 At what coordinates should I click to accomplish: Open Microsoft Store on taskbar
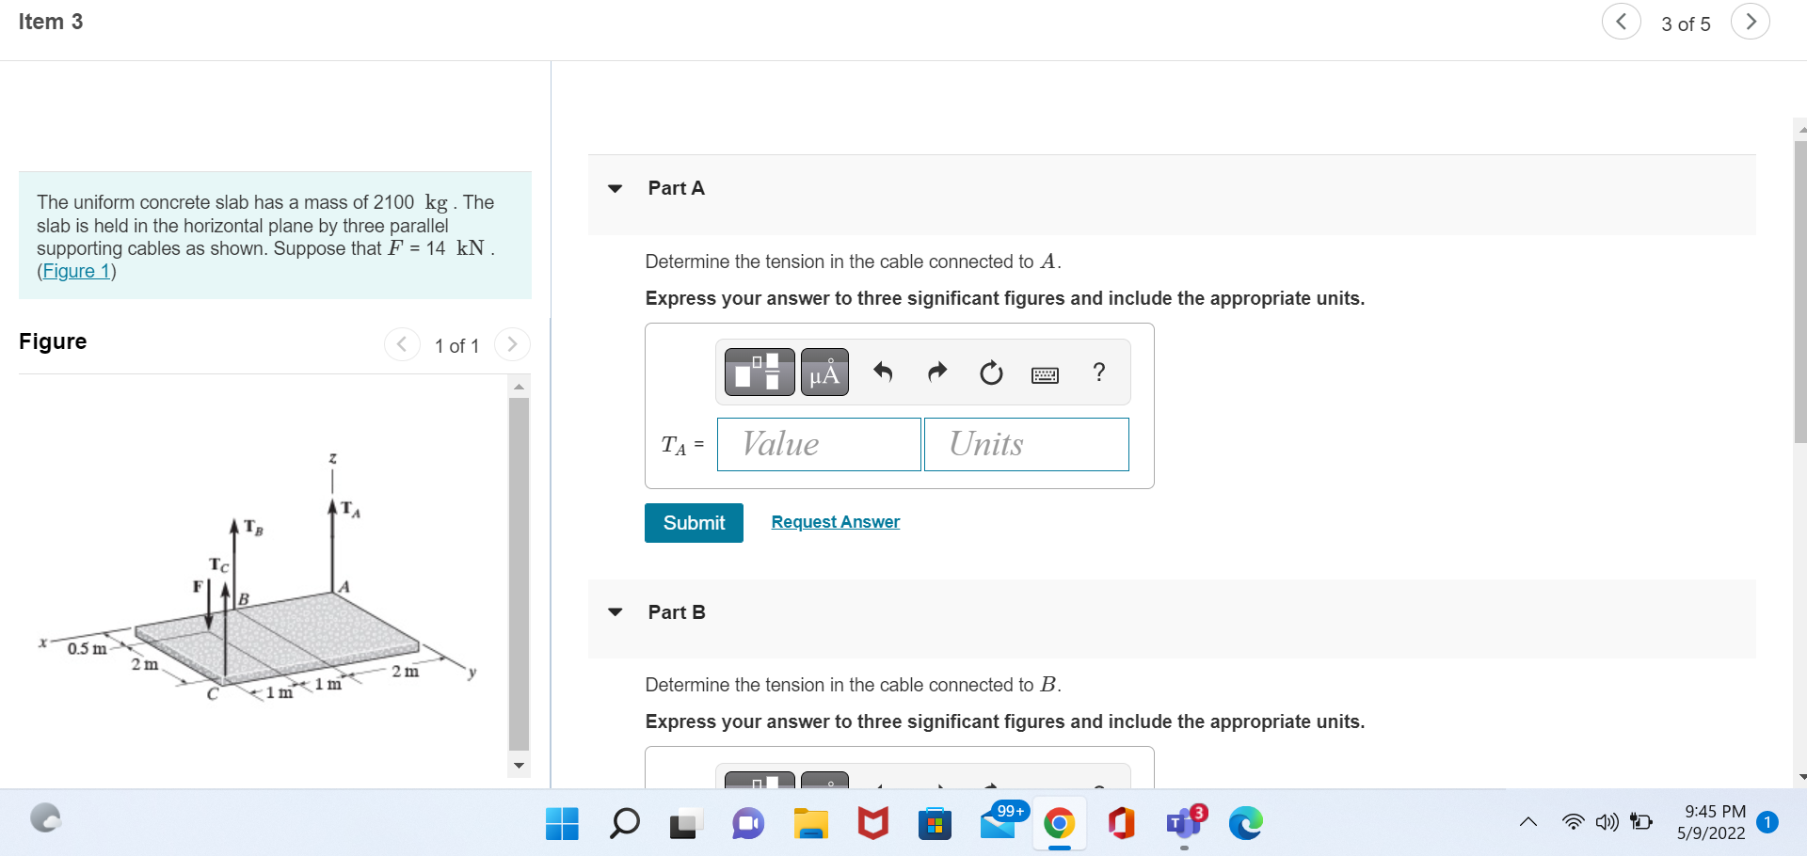point(935,824)
